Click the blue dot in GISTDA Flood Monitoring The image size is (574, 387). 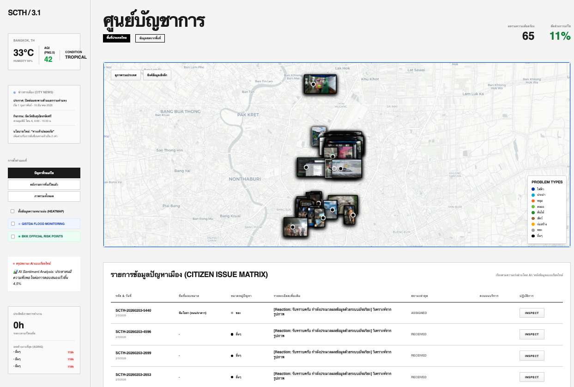point(19,224)
